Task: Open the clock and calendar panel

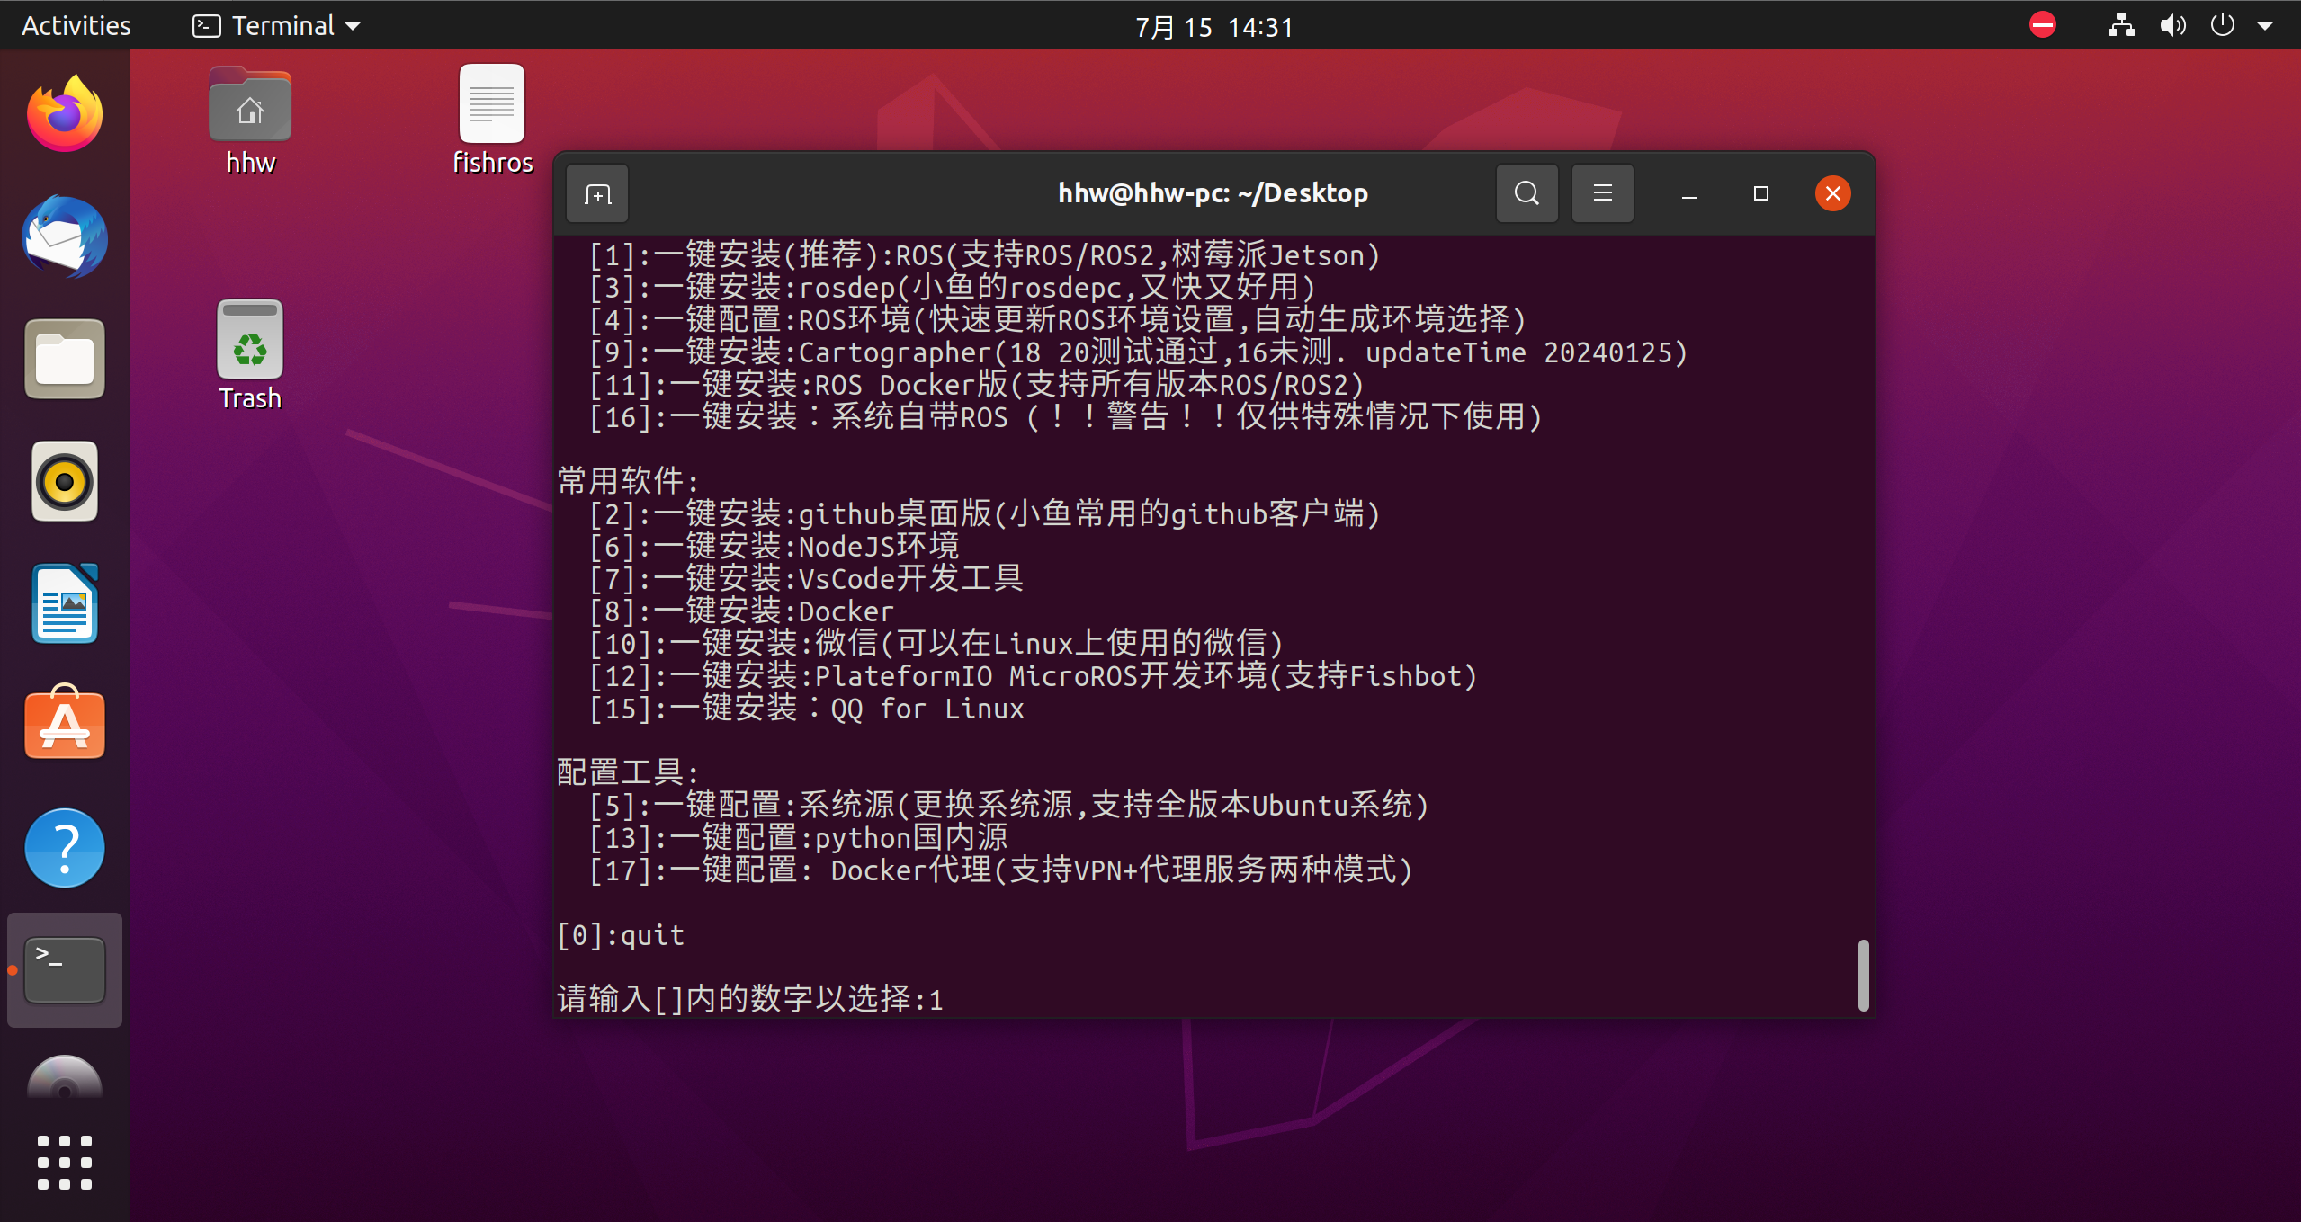Action: (1213, 26)
